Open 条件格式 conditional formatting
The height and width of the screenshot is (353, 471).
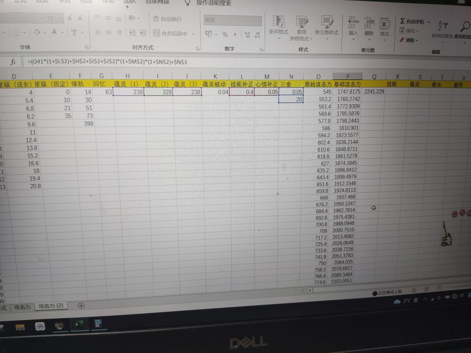point(278,27)
